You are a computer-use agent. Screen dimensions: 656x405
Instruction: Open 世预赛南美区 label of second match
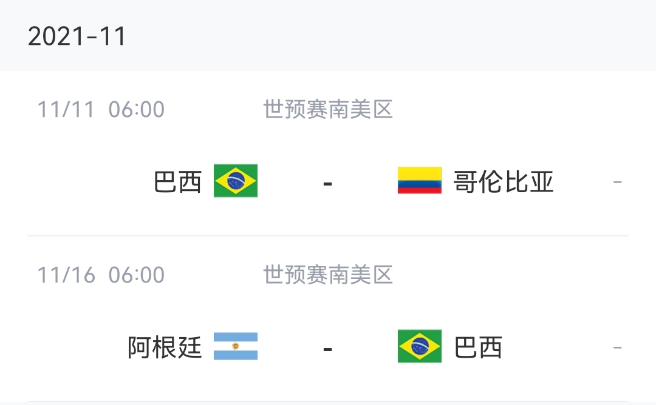pos(328,275)
